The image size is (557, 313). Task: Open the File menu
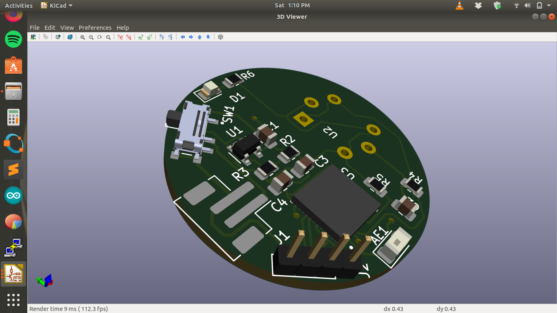[35, 28]
